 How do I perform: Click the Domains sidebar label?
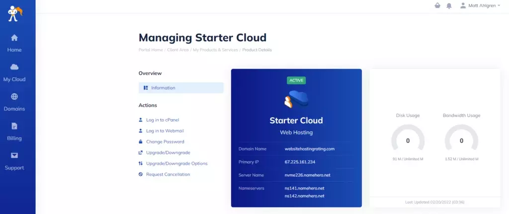[14, 109]
